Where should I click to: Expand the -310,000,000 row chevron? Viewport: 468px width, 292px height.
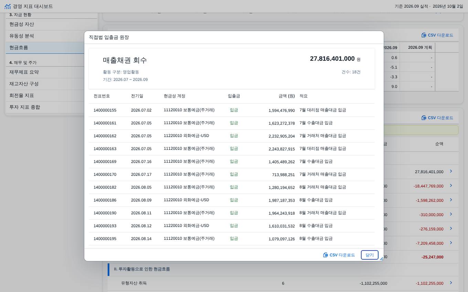point(451,214)
